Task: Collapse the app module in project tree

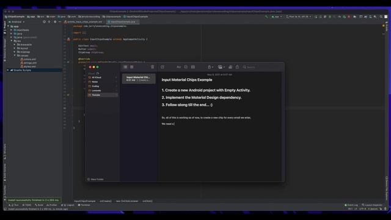Action: (x=8, y=26)
